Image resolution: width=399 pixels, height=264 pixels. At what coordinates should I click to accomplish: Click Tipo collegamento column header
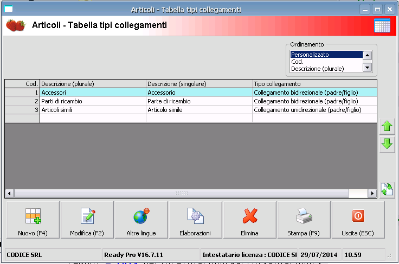click(x=314, y=84)
